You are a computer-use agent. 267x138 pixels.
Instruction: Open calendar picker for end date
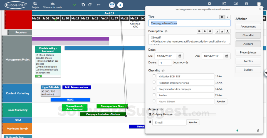227,56
